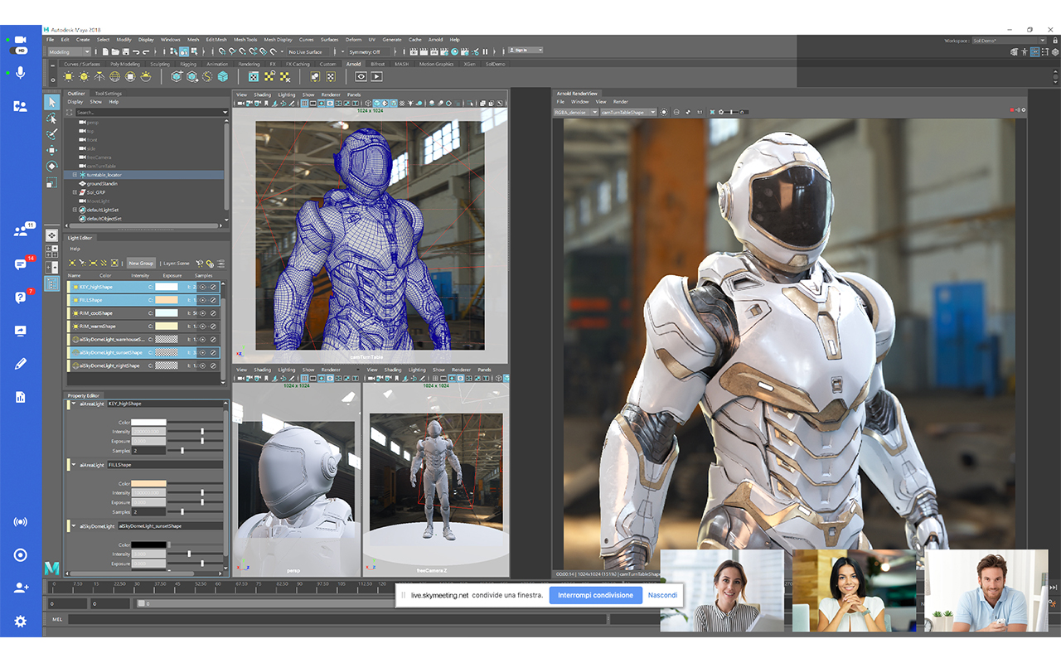This screenshot has height=663, width=1061.
Task: Select the Lasso tool in toolbox
Action: tap(51, 119)
